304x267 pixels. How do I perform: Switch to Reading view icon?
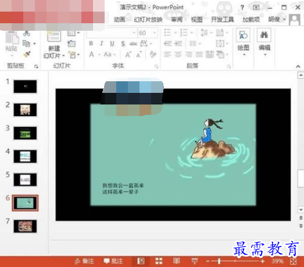coord(177,261)
